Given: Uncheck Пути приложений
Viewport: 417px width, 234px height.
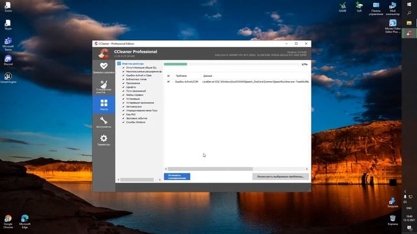Looking at the screenshot, I should click(x=123, y=91).
